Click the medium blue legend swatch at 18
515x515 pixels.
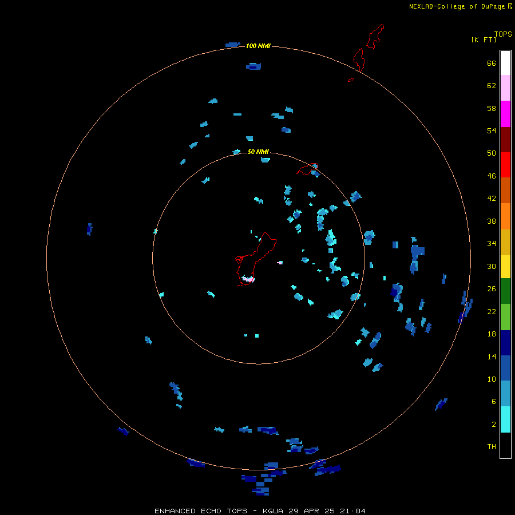tap(505, 368)
